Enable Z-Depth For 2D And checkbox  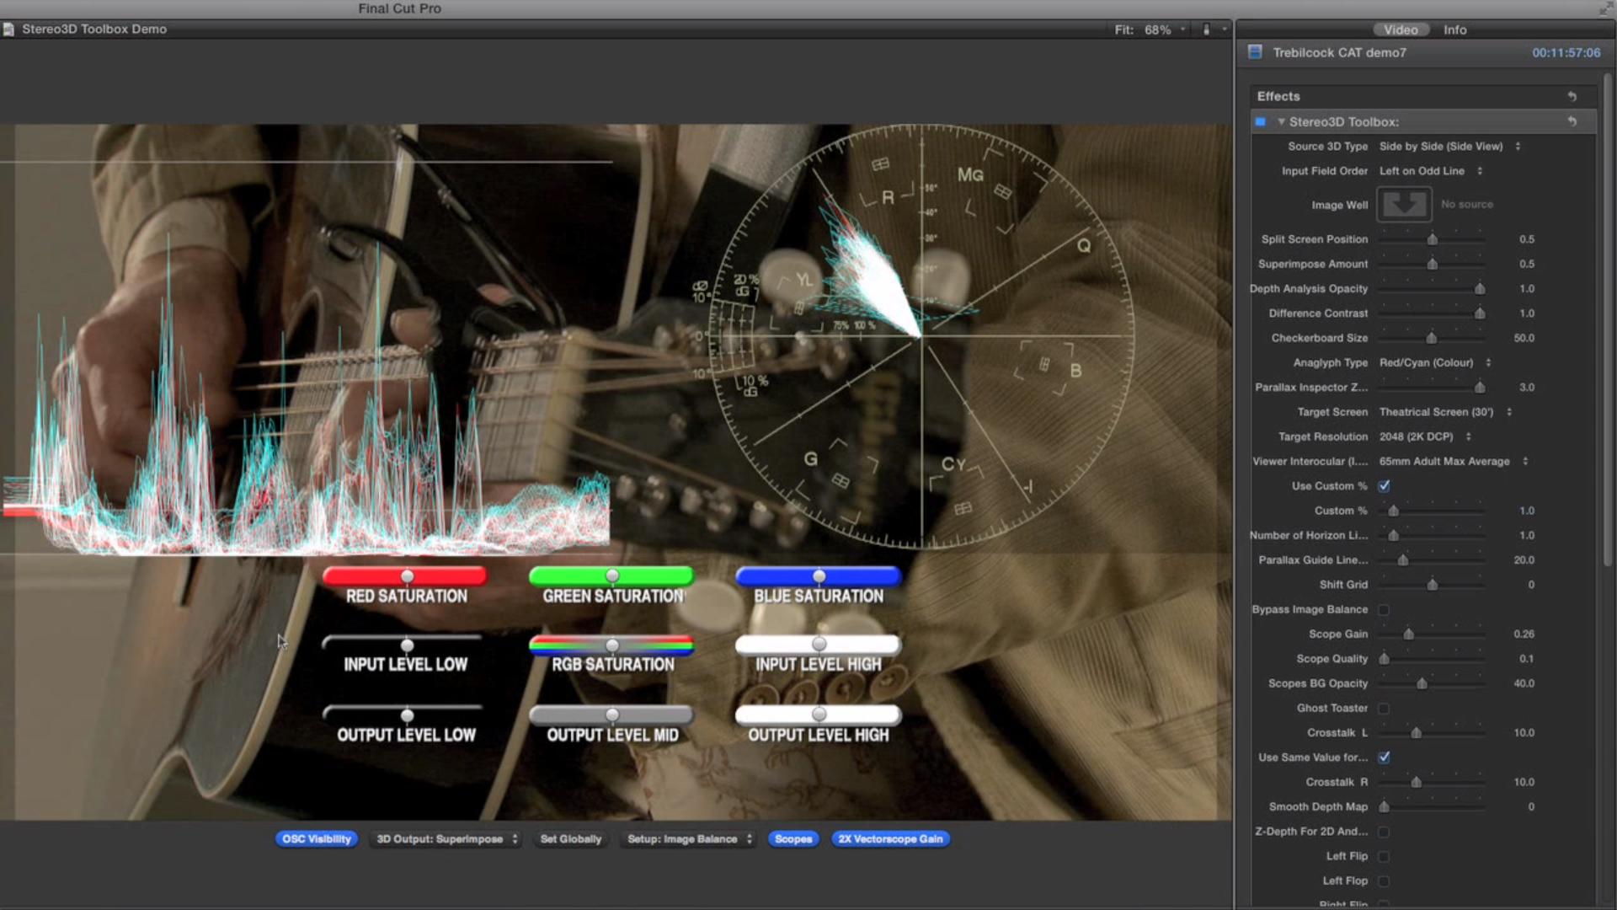[x=1384, y=832]
